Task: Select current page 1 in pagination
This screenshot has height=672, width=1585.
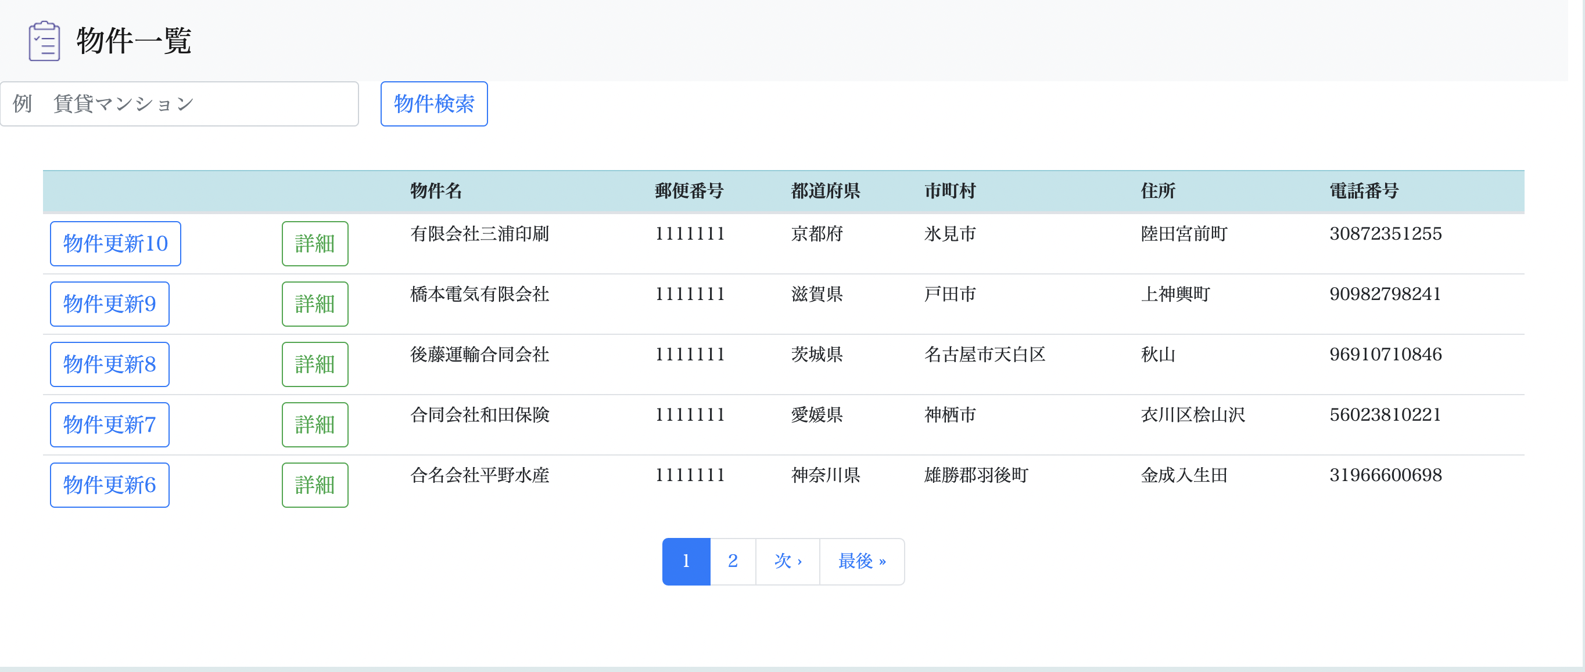Action: pyautogui.click(x=686, y=561)
